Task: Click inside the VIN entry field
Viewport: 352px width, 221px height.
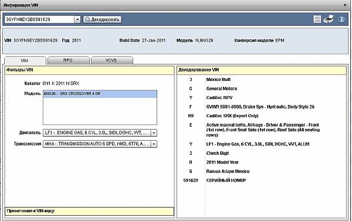Action: pyautogui.click(x=39, y=19)
